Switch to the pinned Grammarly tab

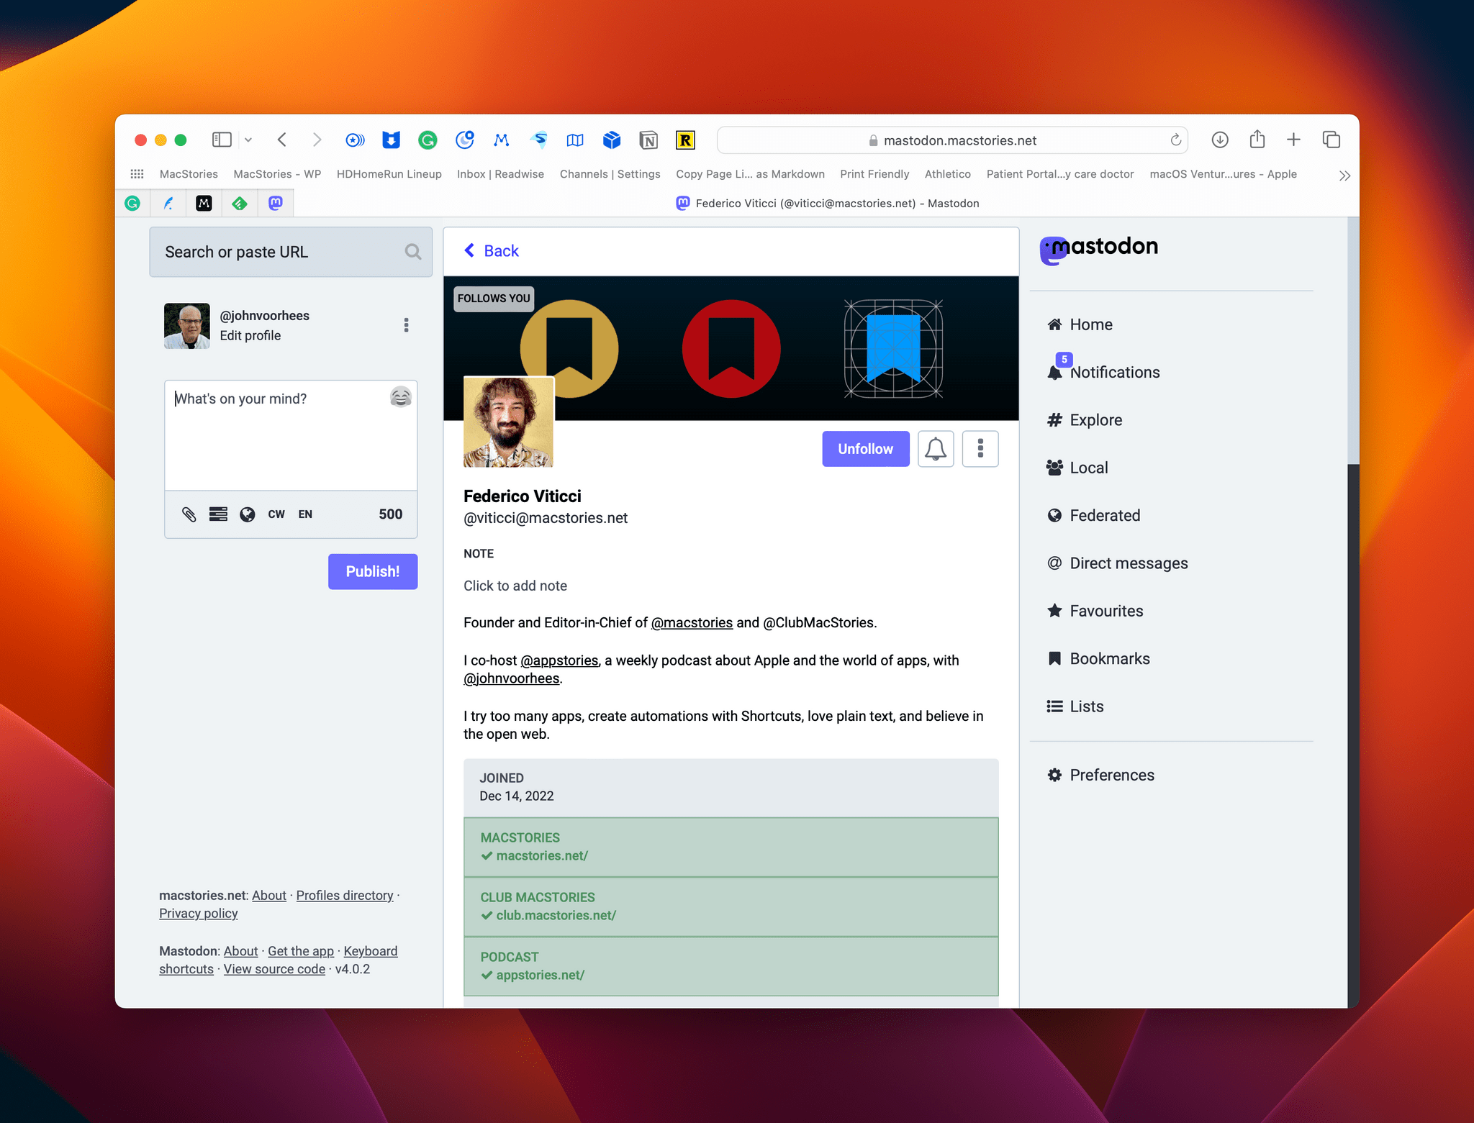[x=132, y=204]
